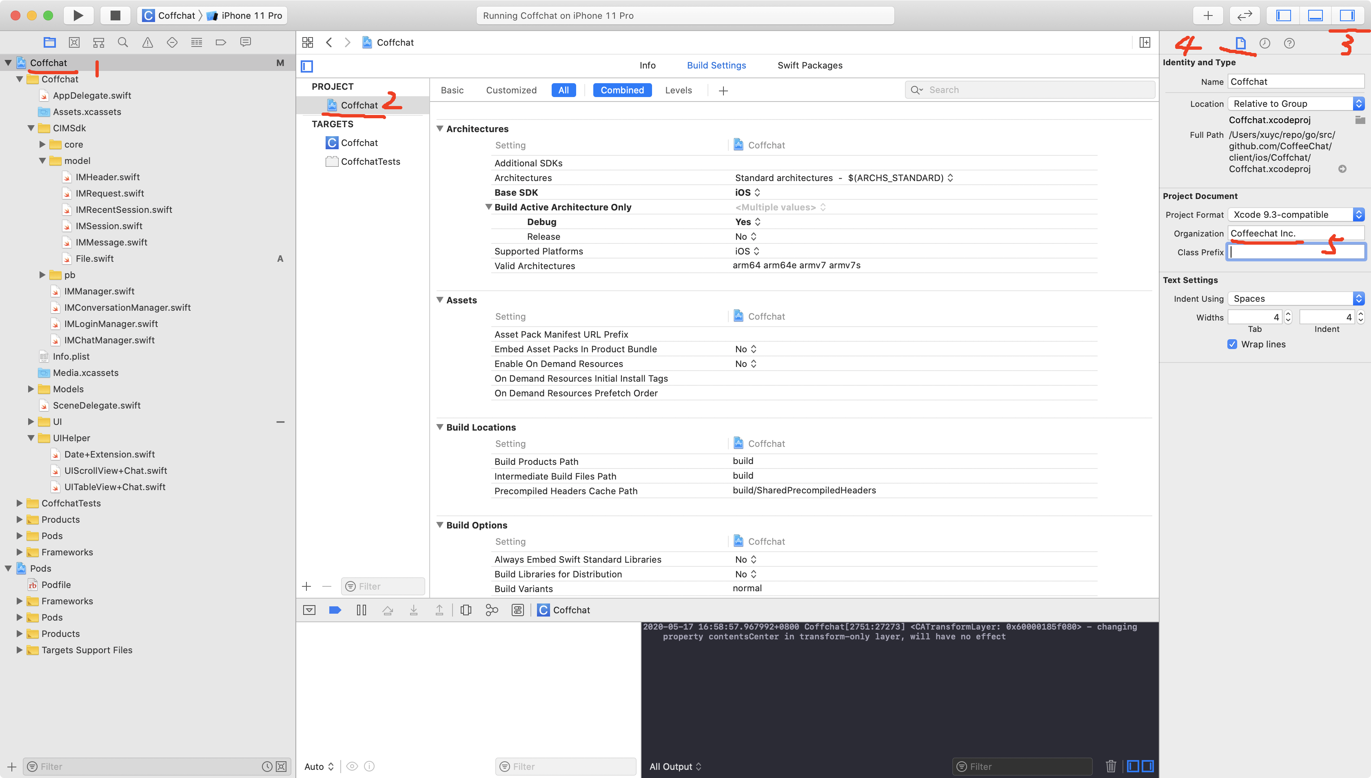Screen dimensions: 1371x778
Task: Open the Issue navigator (warning triangle icon)
Action: point(148,42)
